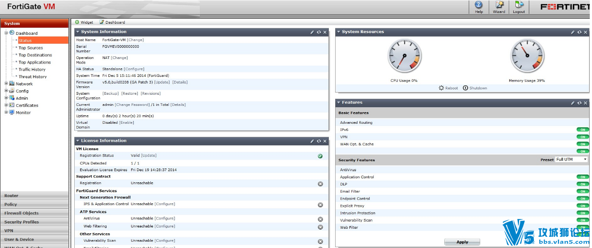Expand the Network tree node
The height and width of the screenshot is (248, 592).
pyautogui.click(x=6, y=84)
